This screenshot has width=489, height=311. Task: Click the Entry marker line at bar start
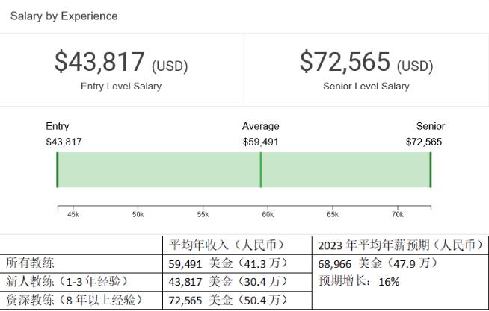click(58, 170)
